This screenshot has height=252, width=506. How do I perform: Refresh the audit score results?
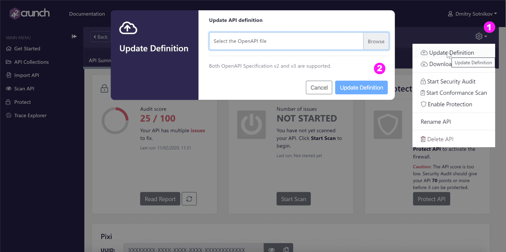(189, 199)
